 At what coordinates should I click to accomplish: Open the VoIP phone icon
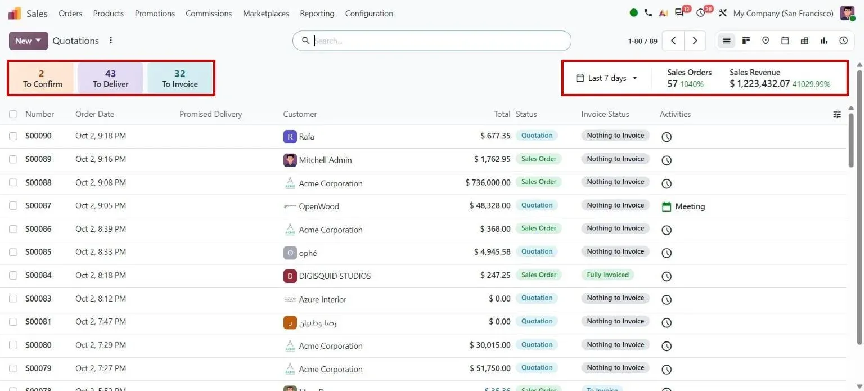648,13
